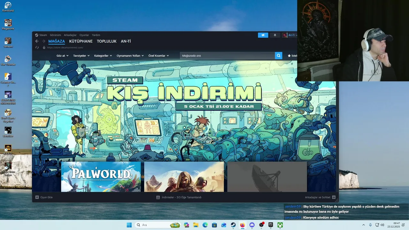This screenshot has width=409, height=230.
Task: Open the Oyunlar menu
Action: coord(84,35)
